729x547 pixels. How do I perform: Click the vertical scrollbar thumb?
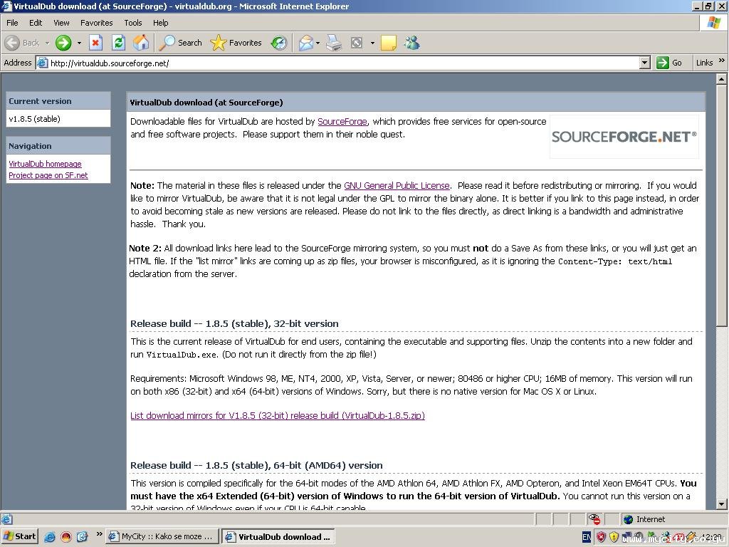(721, 206)
